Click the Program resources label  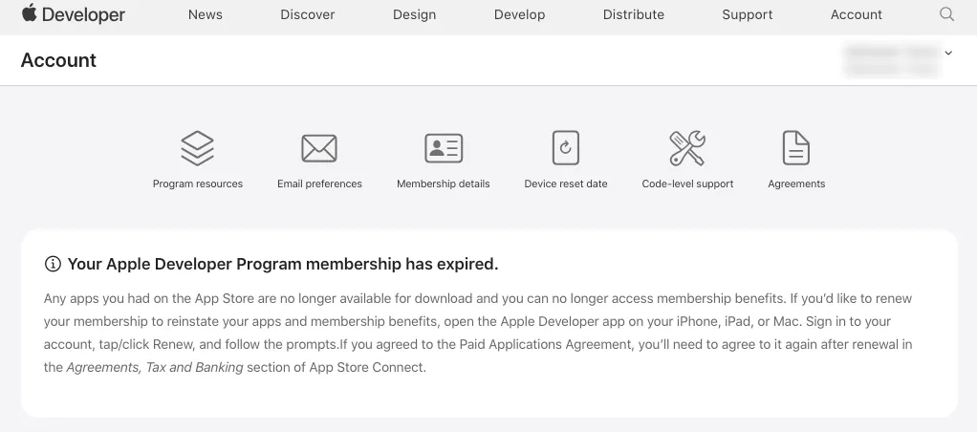(198, 184)
